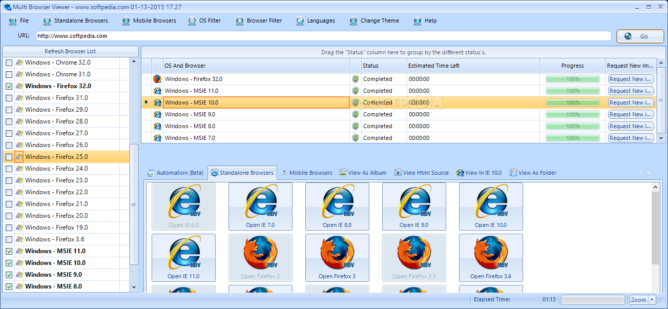This screenshot has width=668, height=309.
Task: Click the progress bar in MSIE 9.0 row
Action: click(x=573, y=114)
